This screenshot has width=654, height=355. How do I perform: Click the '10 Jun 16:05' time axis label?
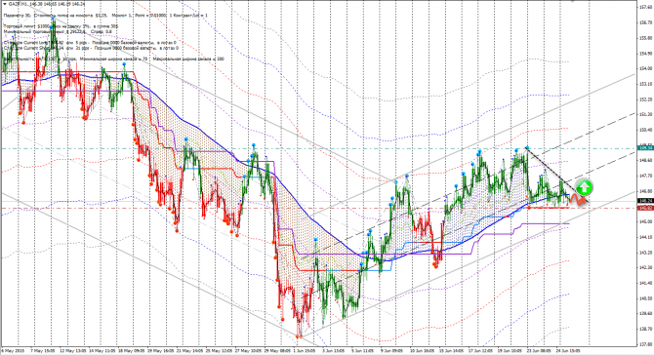point(422,351)
